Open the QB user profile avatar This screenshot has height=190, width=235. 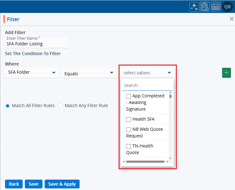click(227, 7)
